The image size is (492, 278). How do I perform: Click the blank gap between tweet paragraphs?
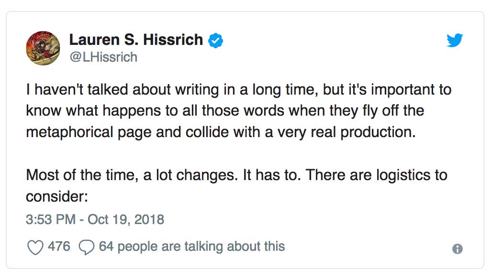pos(238,153)
